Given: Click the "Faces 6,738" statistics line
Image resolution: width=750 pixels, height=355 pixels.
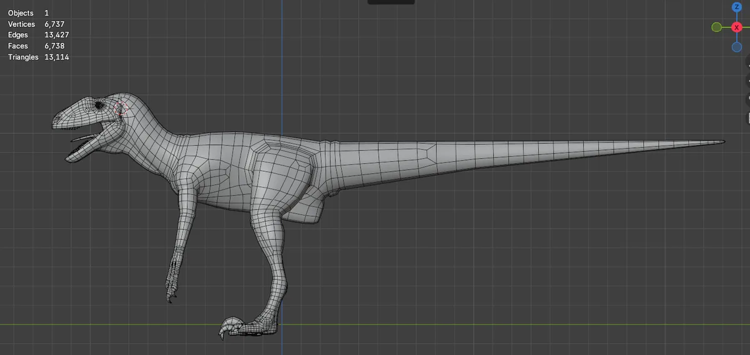Looking at the screenshot, I should pyautogui.click(x=36, y=46).
